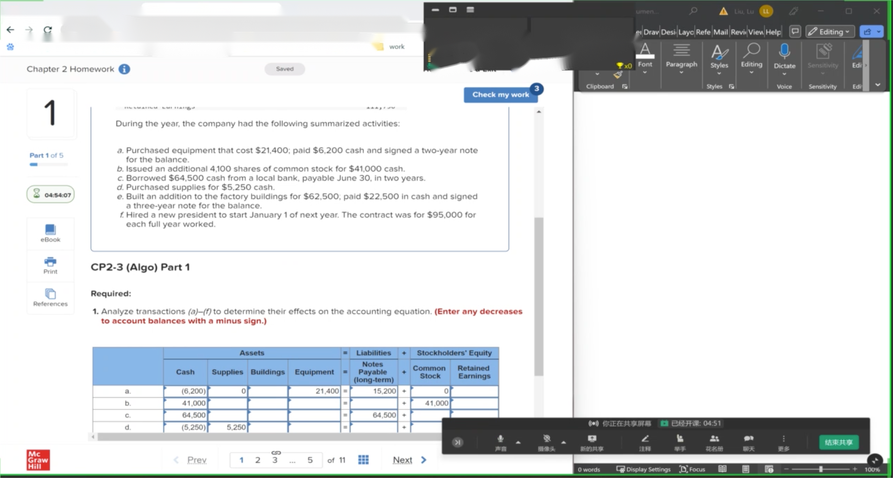Open the page grid navigator icon
Viewport: 893px width, 478px height.
[x=363, y=460]
